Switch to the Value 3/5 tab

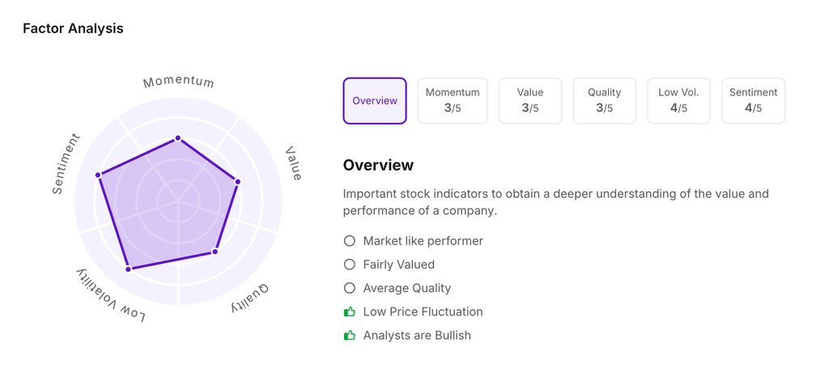[x=530, y=101]
